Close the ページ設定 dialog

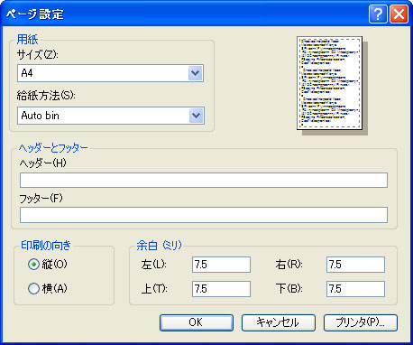pyautogui.click(x=399, y=14)
